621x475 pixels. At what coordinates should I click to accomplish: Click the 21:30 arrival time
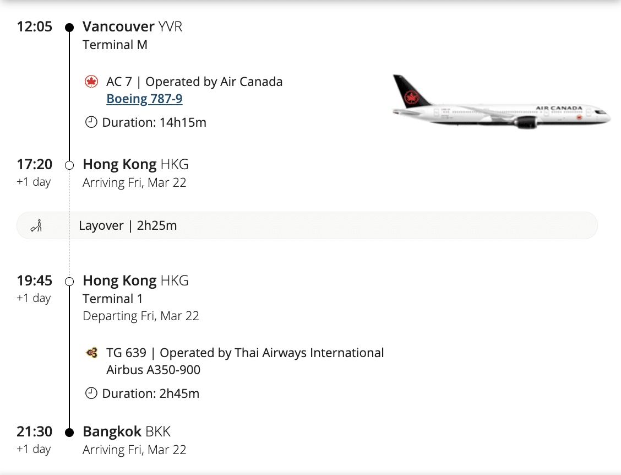(x=35, y=431)
